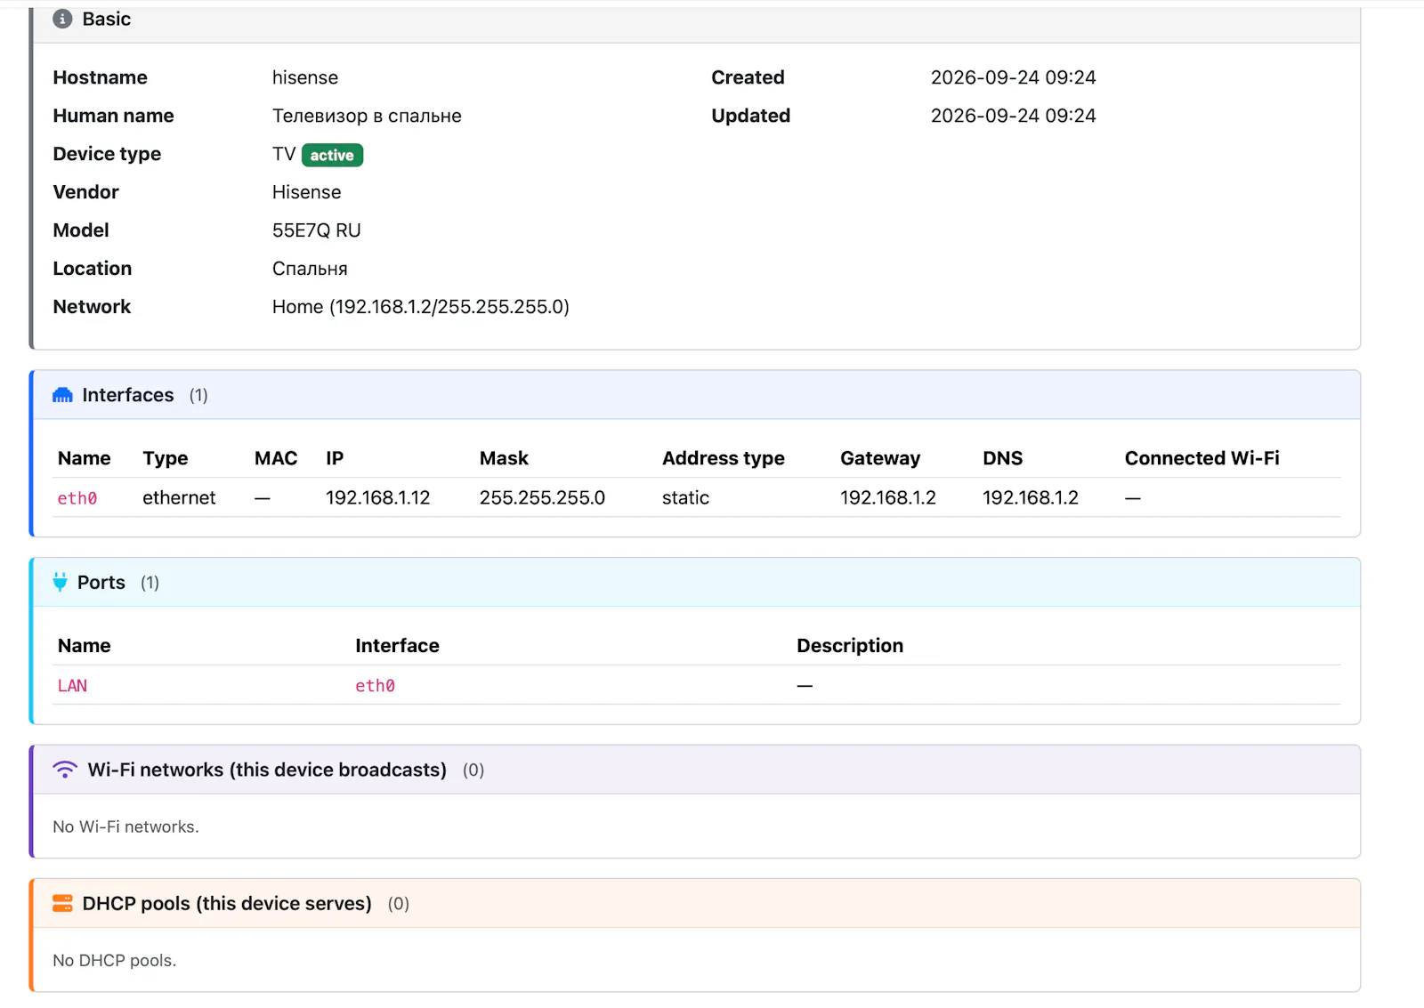Open eth0 link in Ports table

click(375, 686)
